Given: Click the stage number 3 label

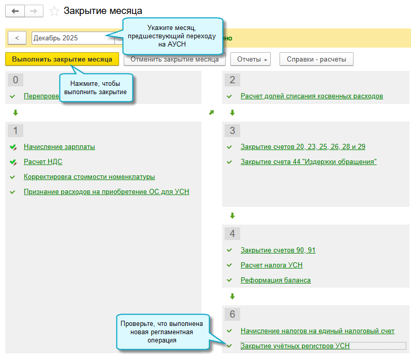Looking at the screenshot, I should pyautogui.click(x=232, y=130).
